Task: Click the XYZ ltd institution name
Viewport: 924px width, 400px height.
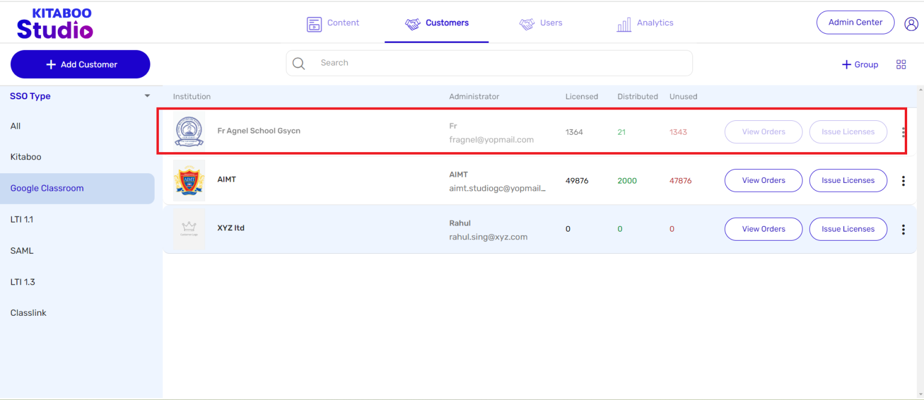Action: point(231,228)
